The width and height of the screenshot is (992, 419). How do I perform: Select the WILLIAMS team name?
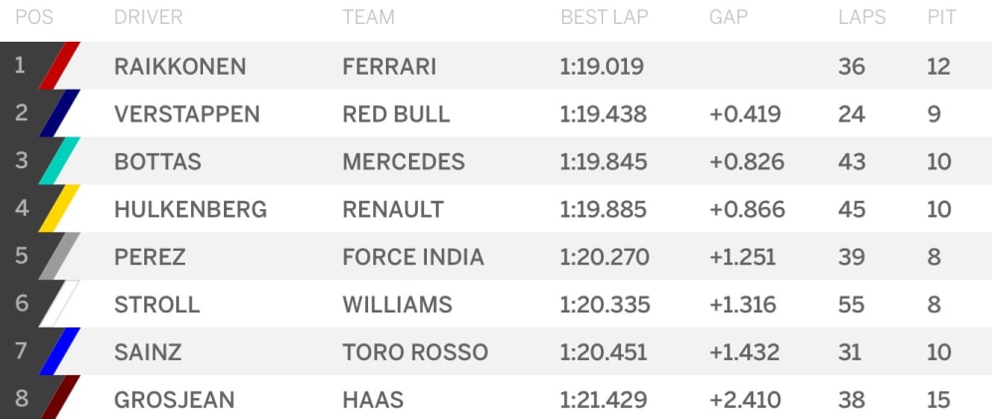397,305
